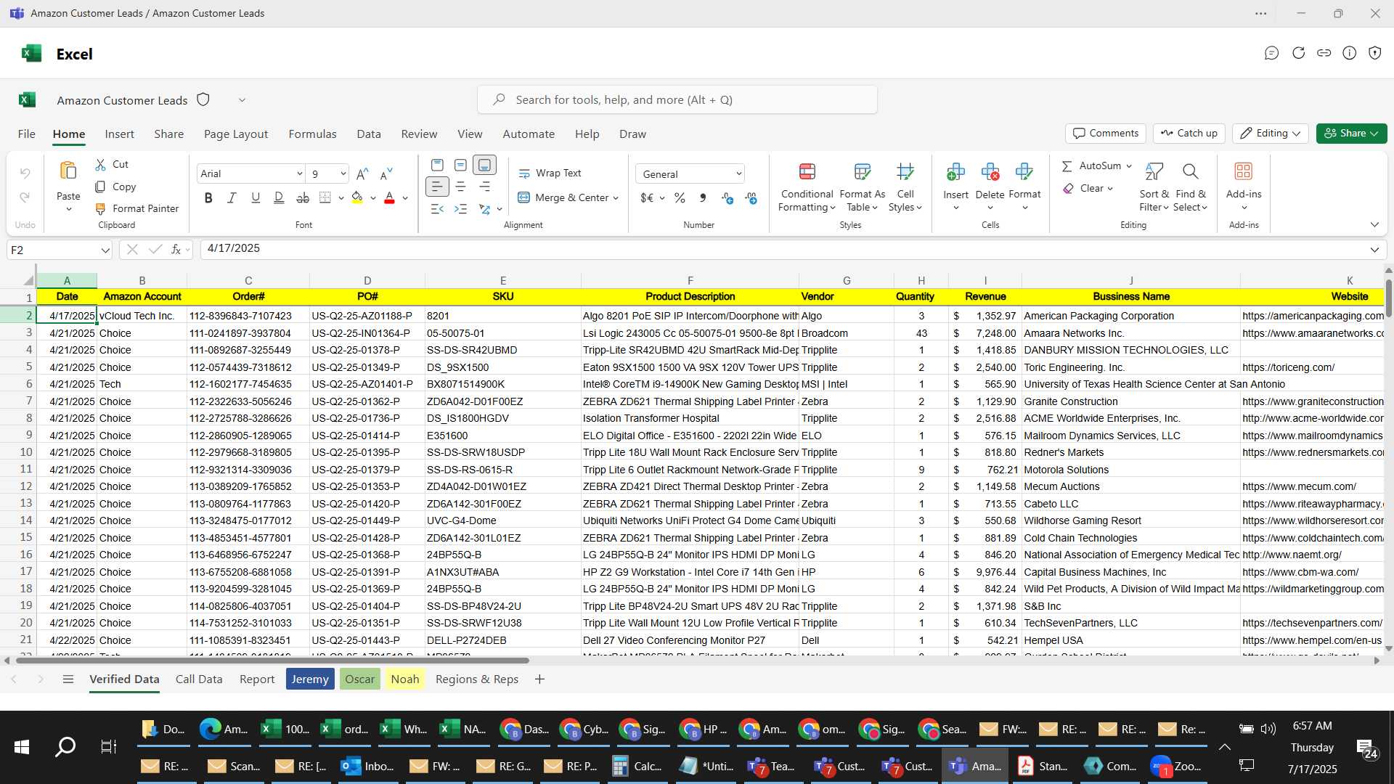
Task: Apply red font color
Action: (x=390, y=197)
